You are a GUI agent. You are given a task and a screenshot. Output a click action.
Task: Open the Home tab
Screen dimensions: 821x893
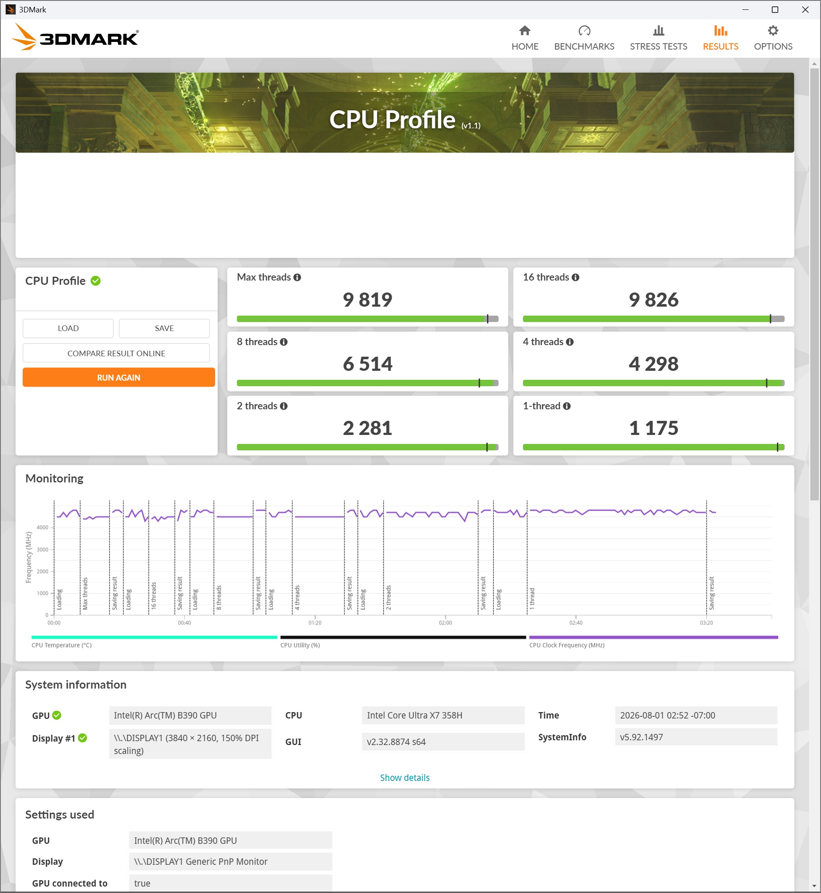(x=525, y=38)
